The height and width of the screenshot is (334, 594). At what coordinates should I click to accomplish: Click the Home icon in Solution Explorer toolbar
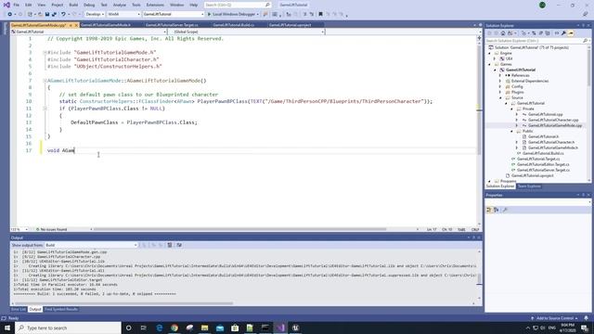[503, 33]
